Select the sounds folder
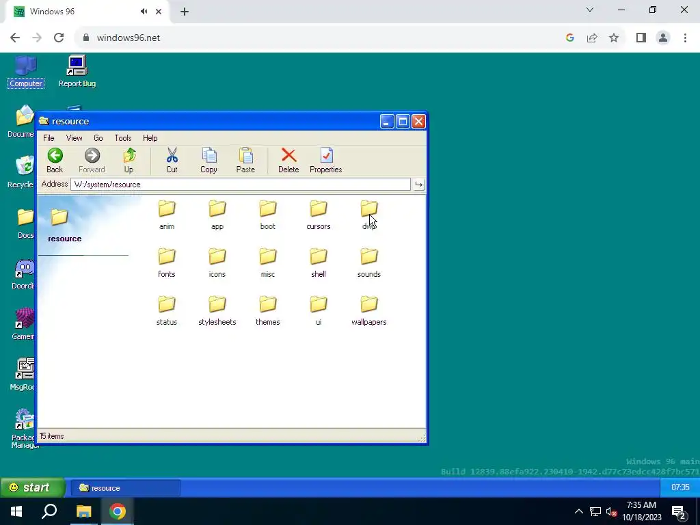This screenshot has height=525, width=700. pos(369,262)
